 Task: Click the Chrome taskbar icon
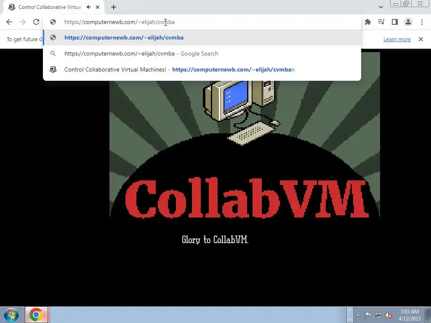[x=36, y=315]
